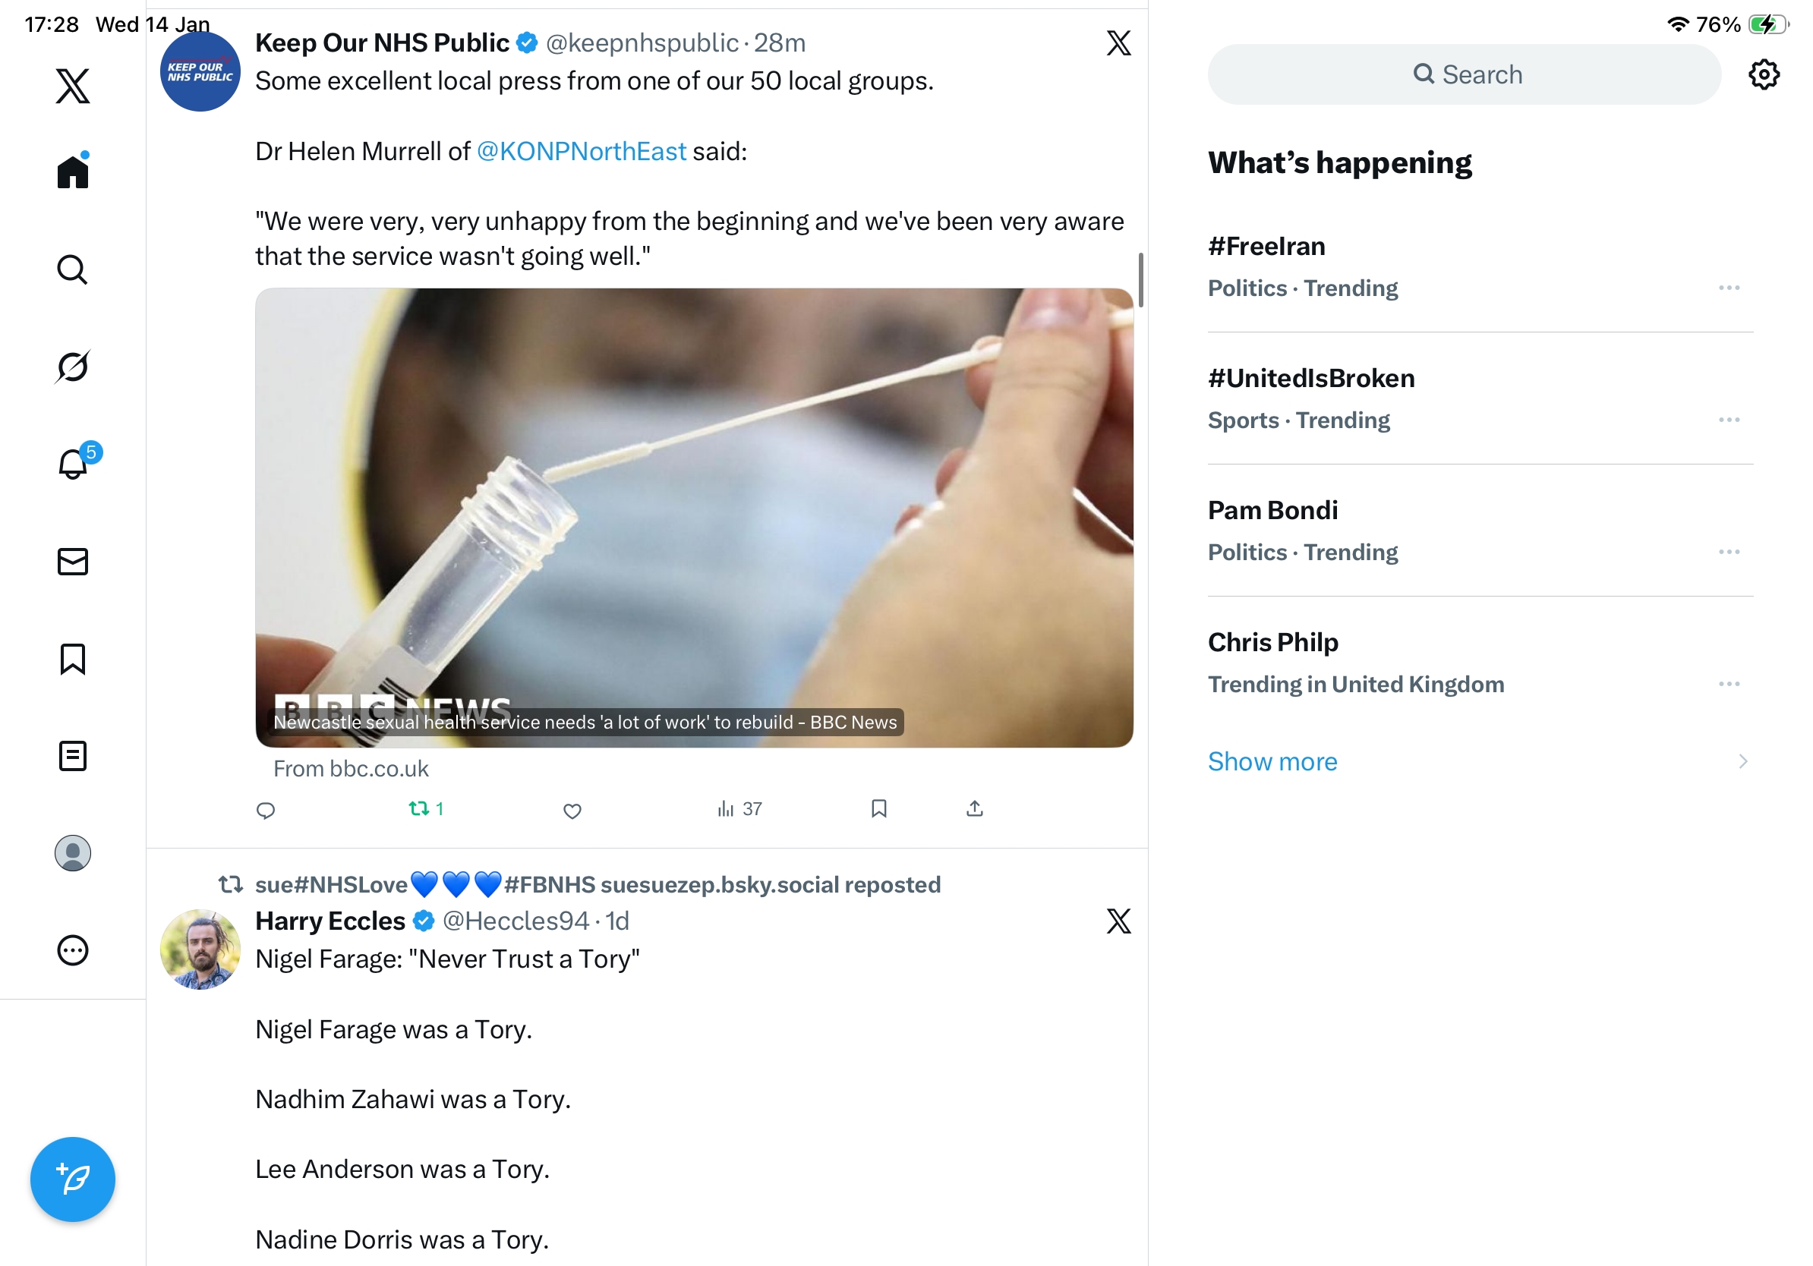Image resolution: width=1813 pixels, height=1266 pixels.
Task: Click the compose new post button
Action: point(73,1179)
